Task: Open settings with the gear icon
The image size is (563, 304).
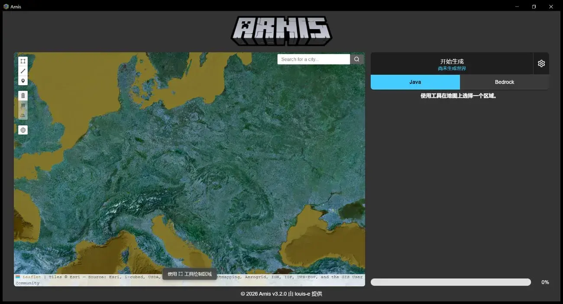Action: [x=541, y=64]
